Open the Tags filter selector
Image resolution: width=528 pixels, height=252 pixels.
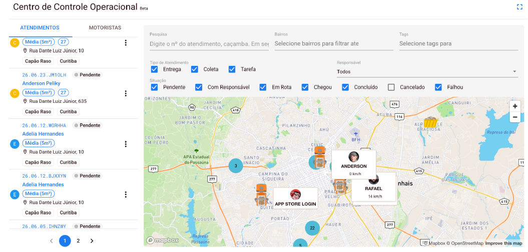[x=458, y=43]
